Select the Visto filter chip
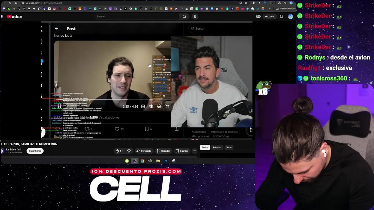 point(229,148)
